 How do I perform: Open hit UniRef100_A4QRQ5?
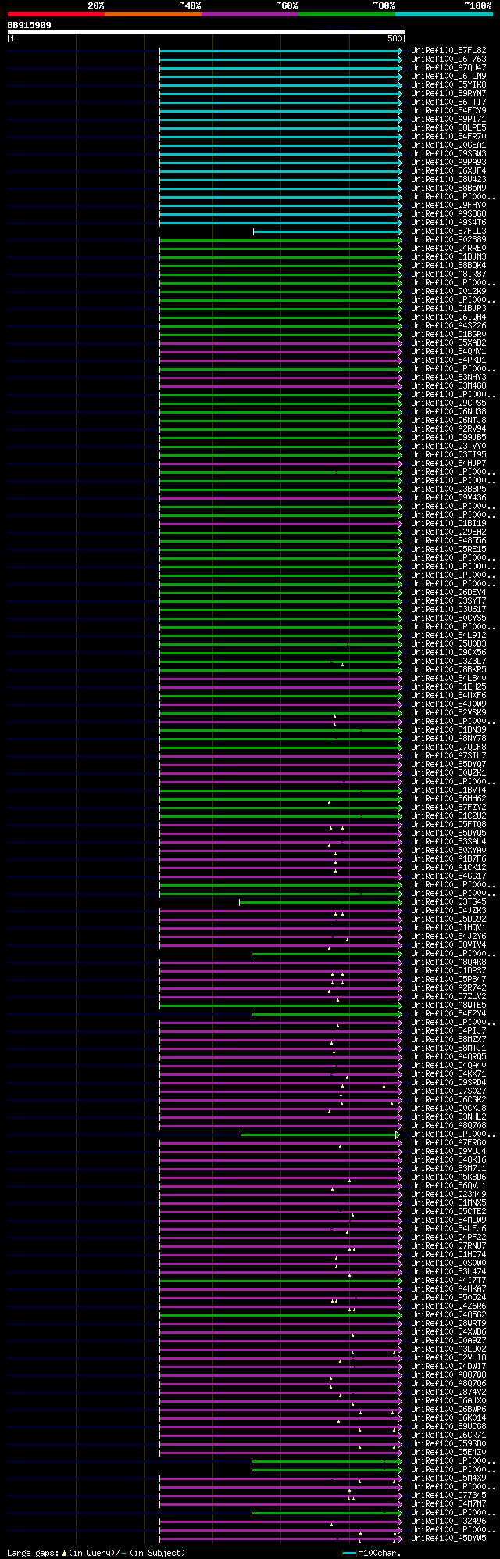pyautogui.click(x=448, y=1056)
